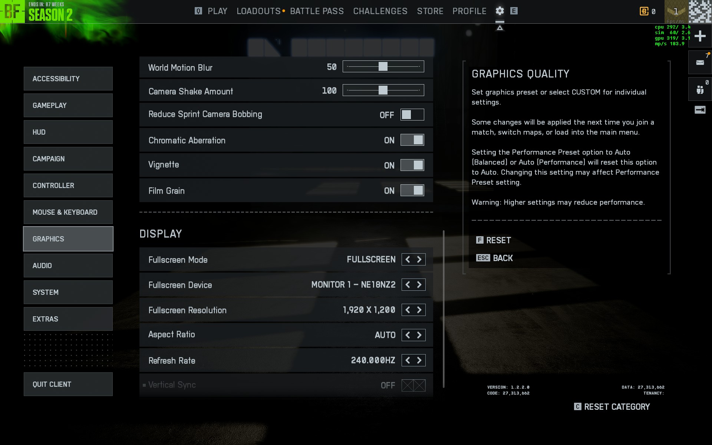Image resolution: width=712 pixels, height=445 pixels.
Task: Adjust the World Motion Blur slider
Action: (383, 67)
